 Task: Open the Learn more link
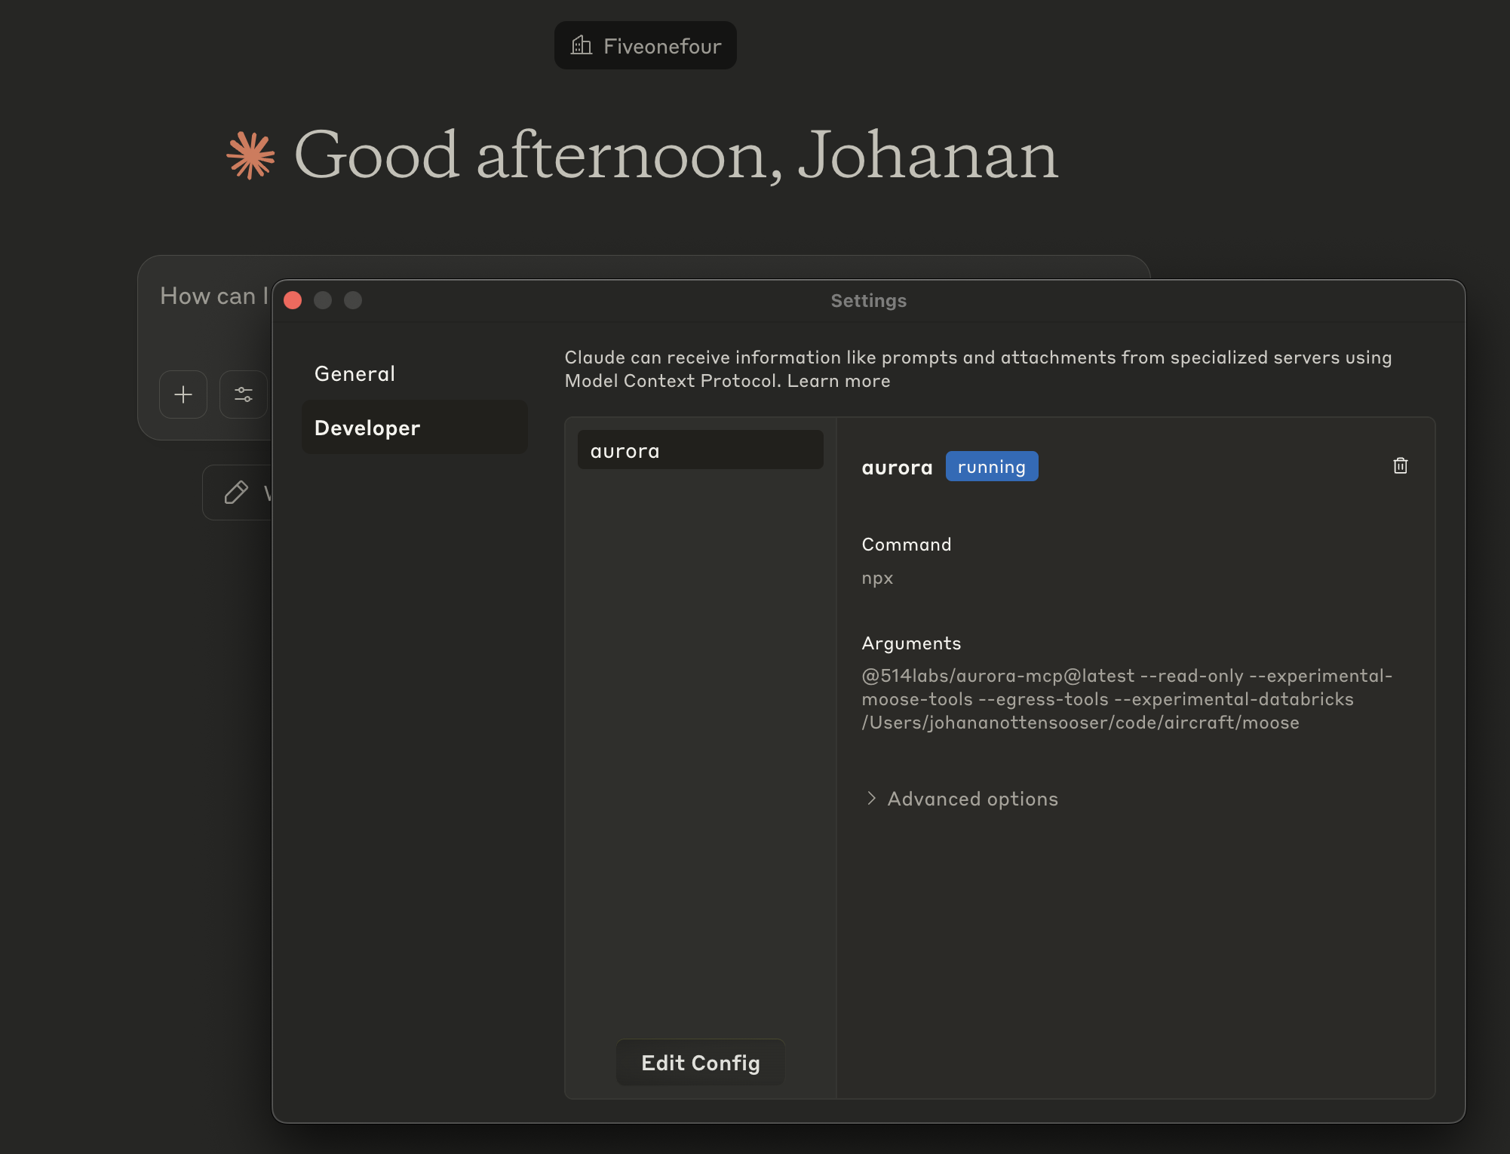point(839,381)
